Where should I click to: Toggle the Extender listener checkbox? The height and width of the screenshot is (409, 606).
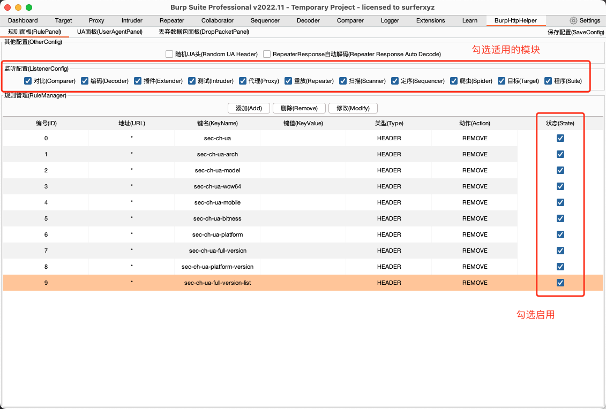coord(138,81)
